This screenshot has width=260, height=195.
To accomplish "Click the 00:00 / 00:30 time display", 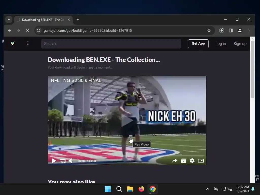I will click(87, 161).
